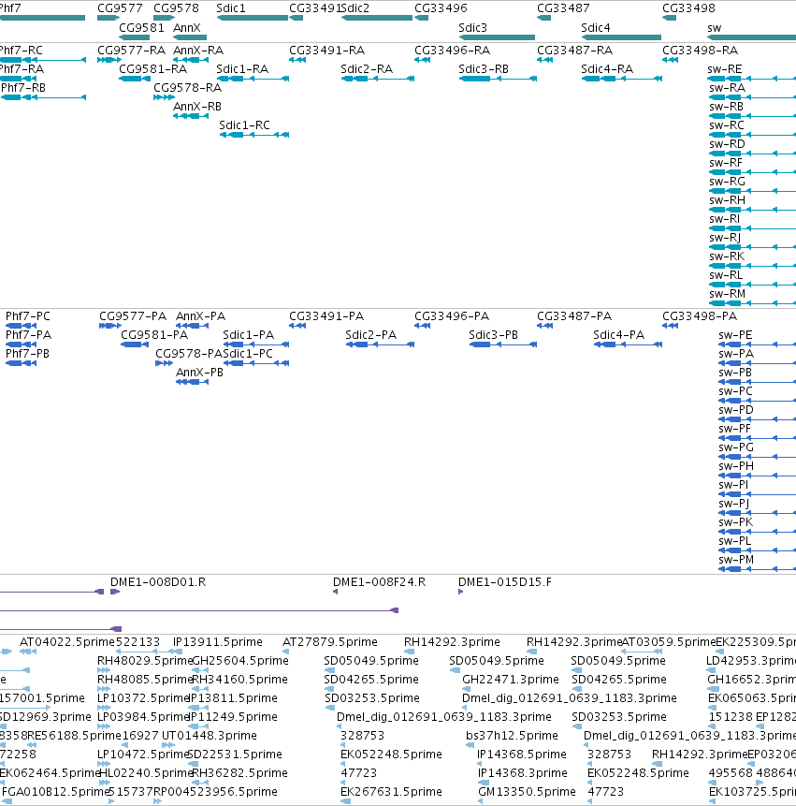The height and width of the screenshot is (806, 796).
Task: Select the IP14368.3prime EST label
Action: tap(522, 773)
